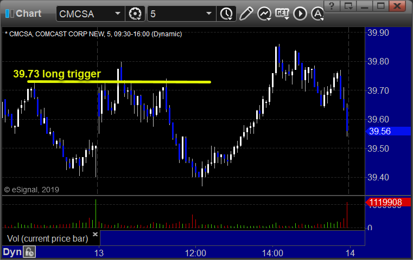This screenshot has width=413, height=260.
Task: Close the Vol study pane with X
Action: pyautogui.click(x=95, y=234)
